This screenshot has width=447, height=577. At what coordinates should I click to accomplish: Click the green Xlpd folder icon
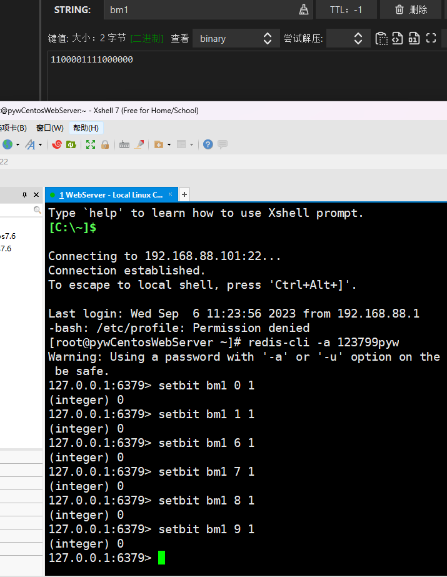tap(71, 144)
